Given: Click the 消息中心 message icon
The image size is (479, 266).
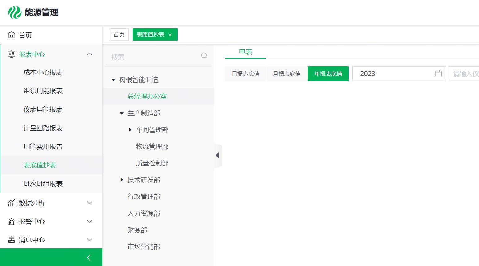Looking at the screenshot, I should (11, 240).
